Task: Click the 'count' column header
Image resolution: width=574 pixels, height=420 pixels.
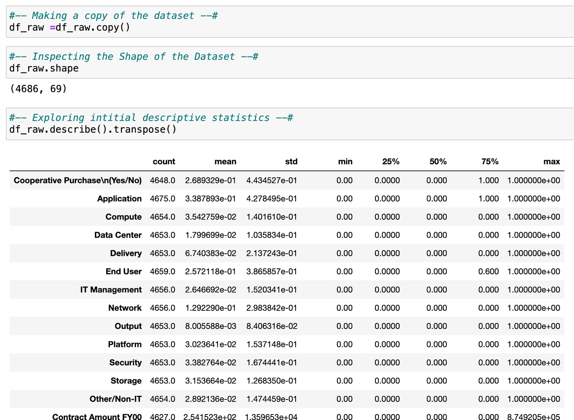Action: point(164,162)
